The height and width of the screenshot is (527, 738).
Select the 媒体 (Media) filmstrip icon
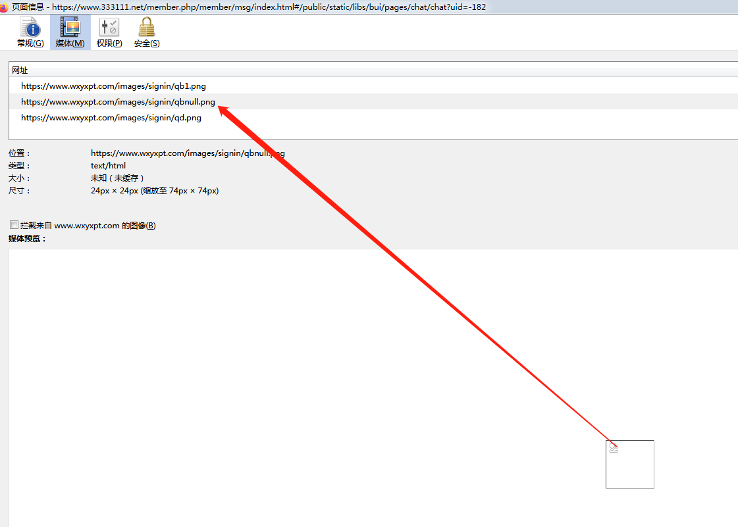70,33
